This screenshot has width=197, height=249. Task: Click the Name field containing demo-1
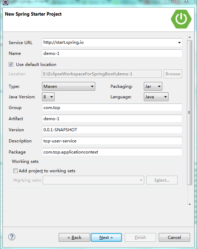[112, 53]
